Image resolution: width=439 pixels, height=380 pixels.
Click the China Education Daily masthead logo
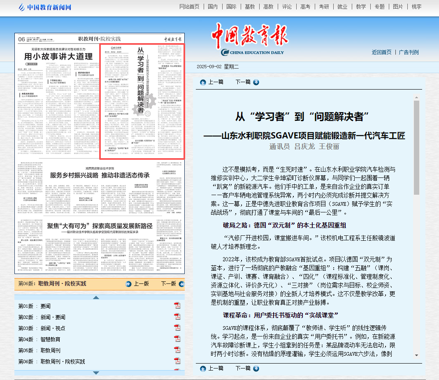[x=251, y=40]
